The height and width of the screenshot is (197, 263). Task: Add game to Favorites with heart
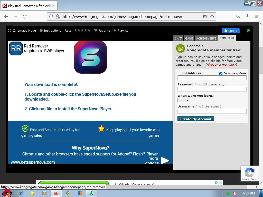pyautogui.click(x=102, y=31)
